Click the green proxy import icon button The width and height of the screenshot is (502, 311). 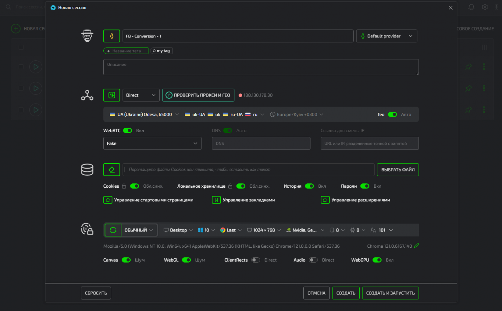pos(112,95)
